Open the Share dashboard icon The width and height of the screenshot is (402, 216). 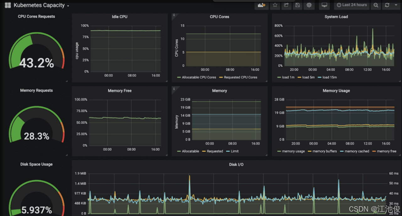tap(286, 5)
